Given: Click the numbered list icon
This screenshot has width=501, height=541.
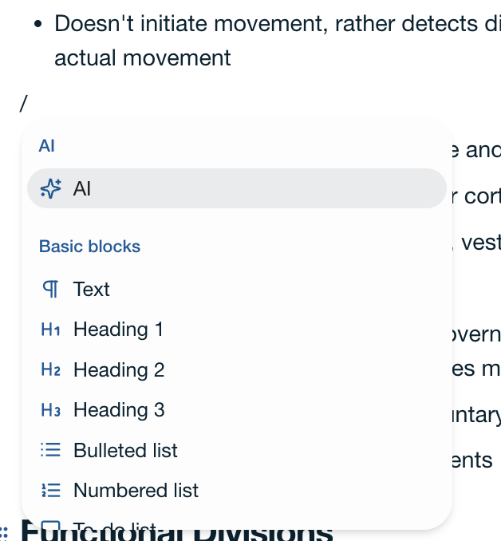Looking at the screenshot, I should [x=50, y=490].
